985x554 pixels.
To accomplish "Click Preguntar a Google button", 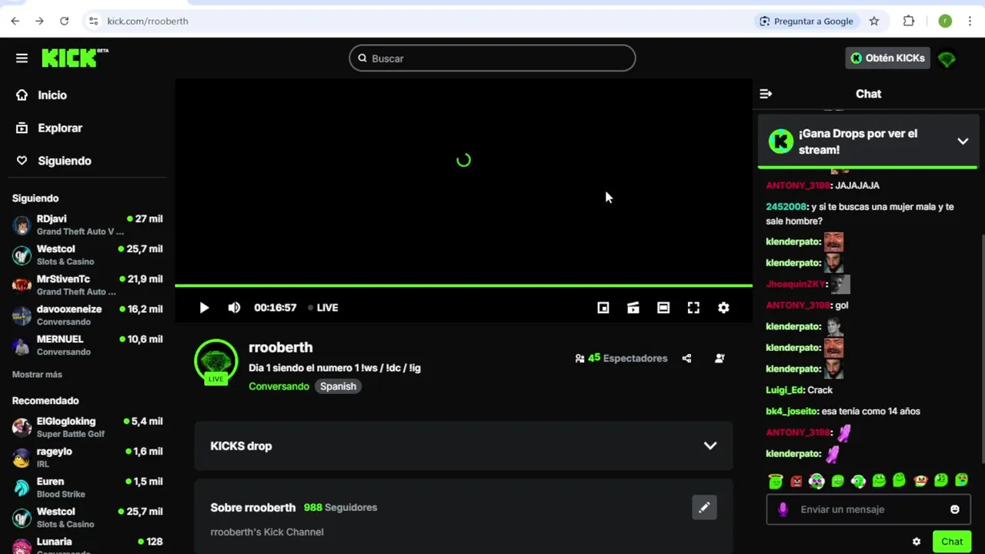I will [x=806, y=22].
